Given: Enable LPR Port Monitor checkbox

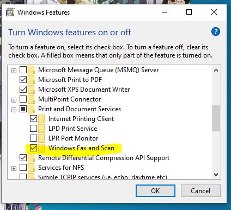Looking at the screenshot, I should coord(33,138).
